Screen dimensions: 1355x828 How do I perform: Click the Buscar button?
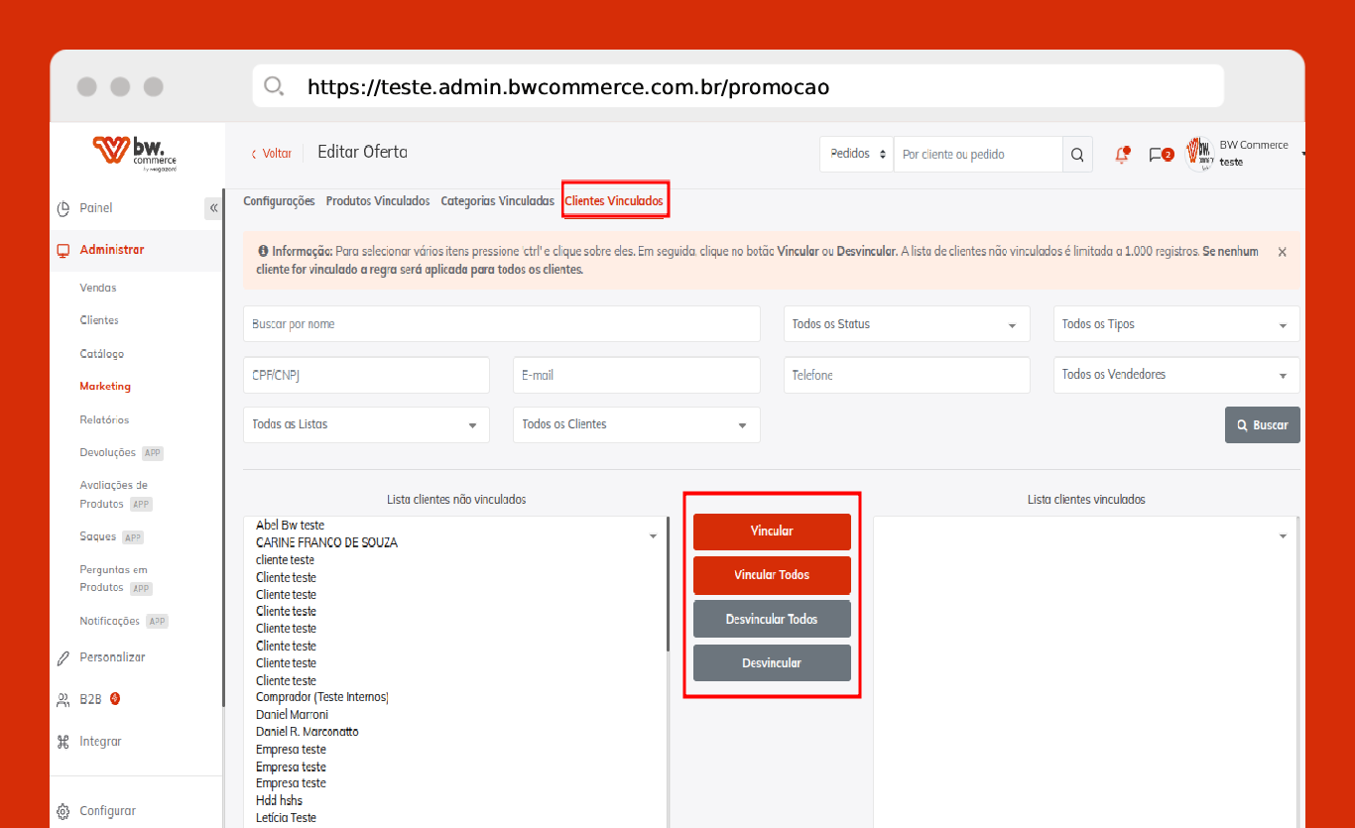1262,425
